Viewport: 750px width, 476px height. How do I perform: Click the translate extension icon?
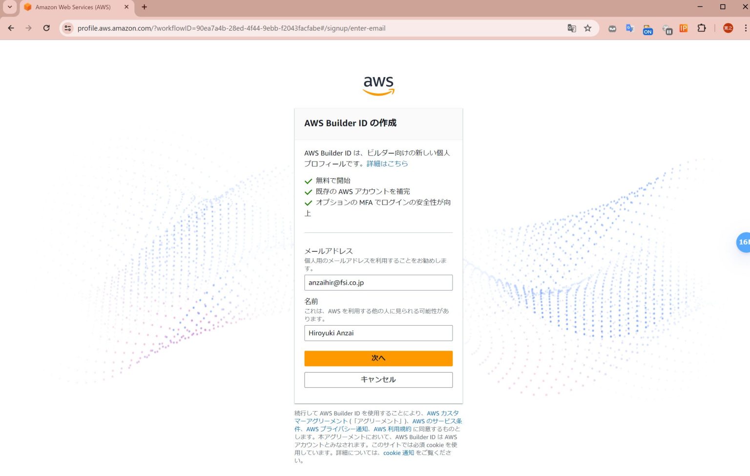629,28
